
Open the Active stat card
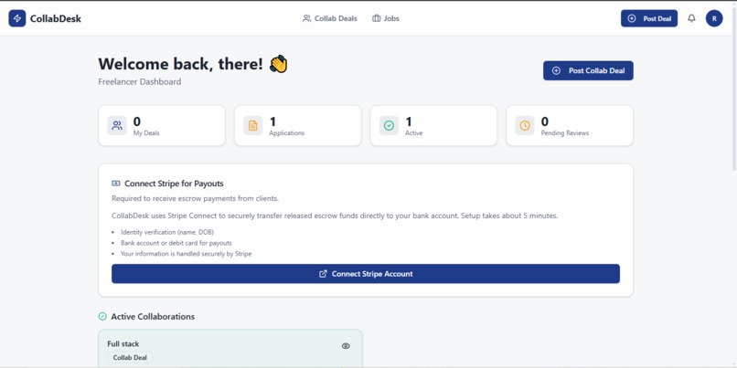coord(433,126)
